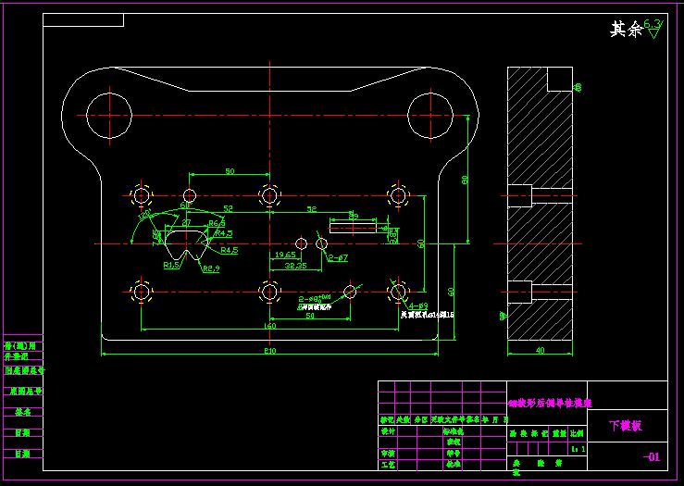
Task: Click the 27 width dimension
Action: click(186, 222)
